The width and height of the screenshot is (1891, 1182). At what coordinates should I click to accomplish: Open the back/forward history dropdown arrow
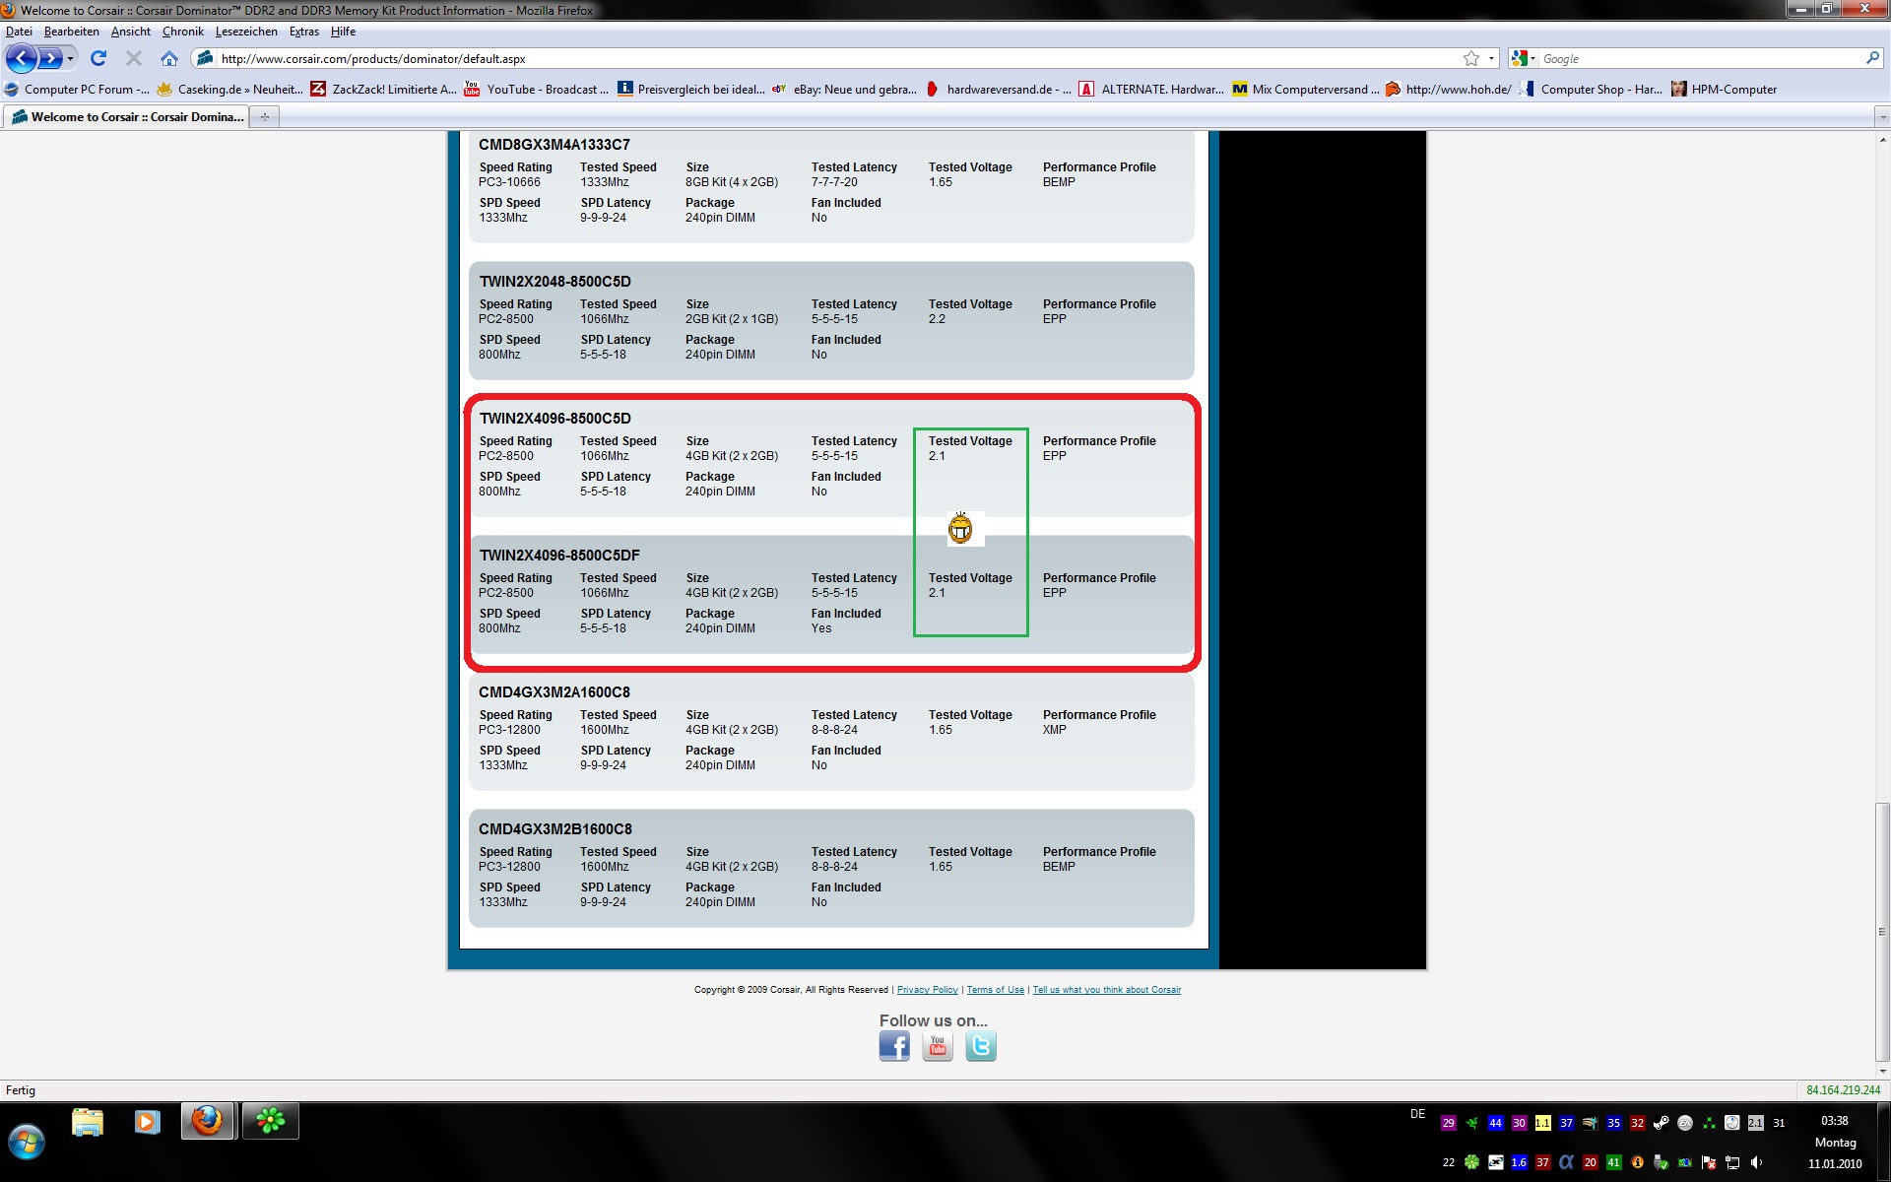(70, 59)
